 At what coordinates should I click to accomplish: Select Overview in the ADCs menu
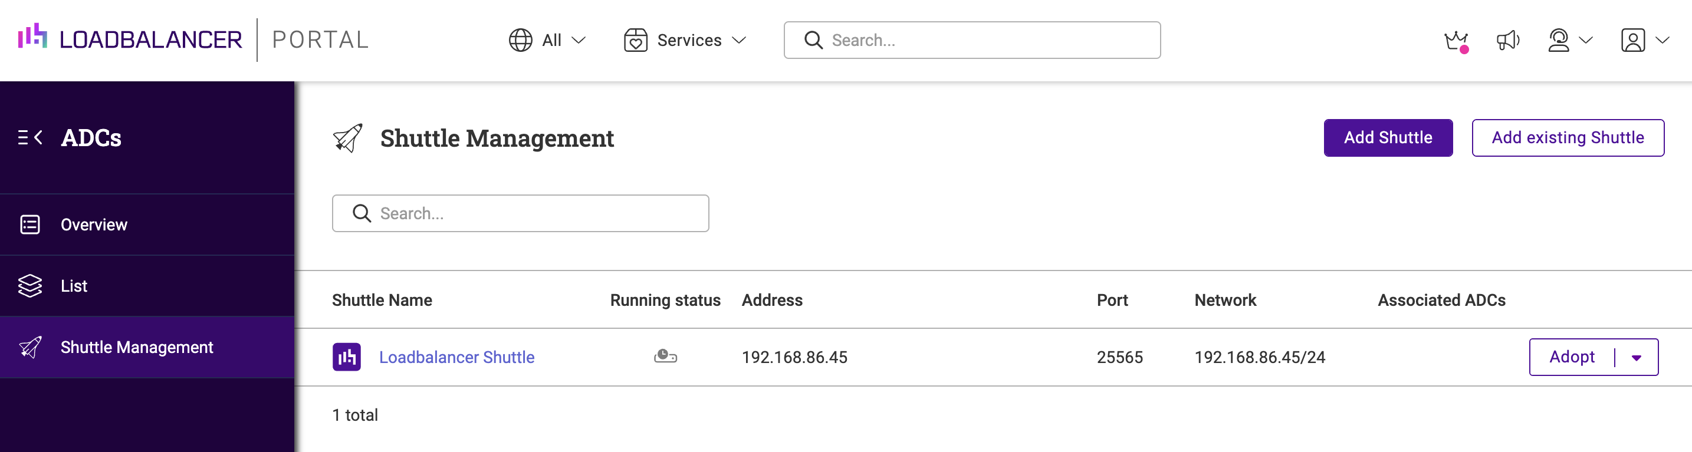(x=93, y=224)
